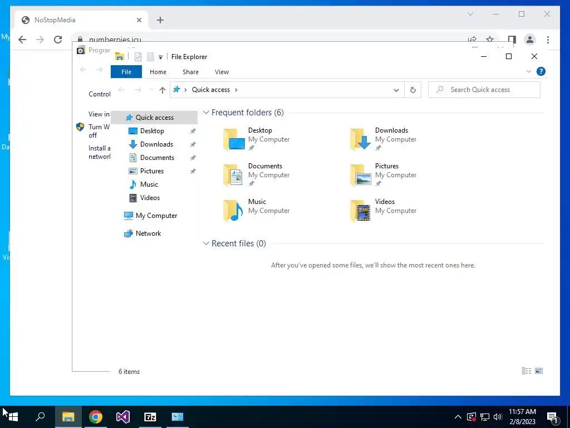570x428 pixels.
Task: Open Chrome's three-dot menu
Action: [548, 40]
